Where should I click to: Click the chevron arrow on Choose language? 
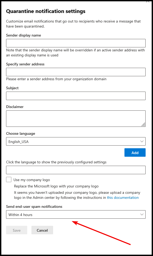(142, 141)
